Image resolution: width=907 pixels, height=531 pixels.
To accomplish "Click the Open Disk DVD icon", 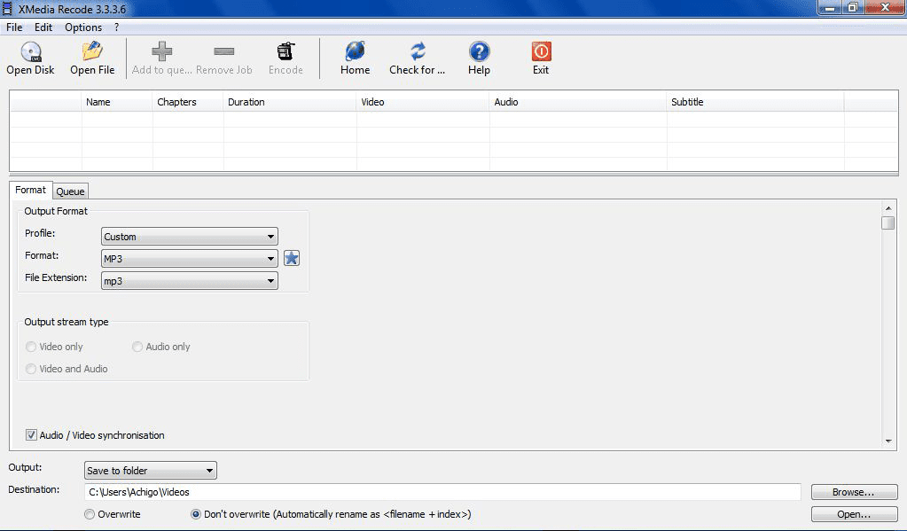I will pos(31,51).
